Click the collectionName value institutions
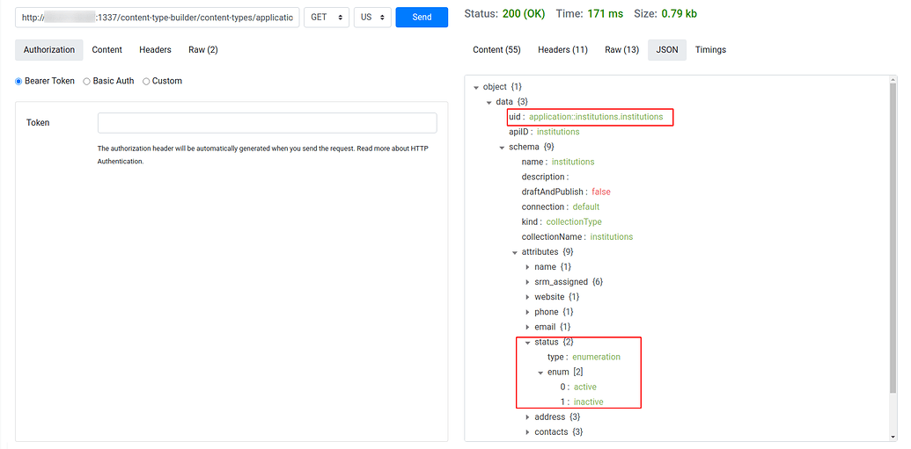This screenshot has width=911, height=449. click(611, 237)
